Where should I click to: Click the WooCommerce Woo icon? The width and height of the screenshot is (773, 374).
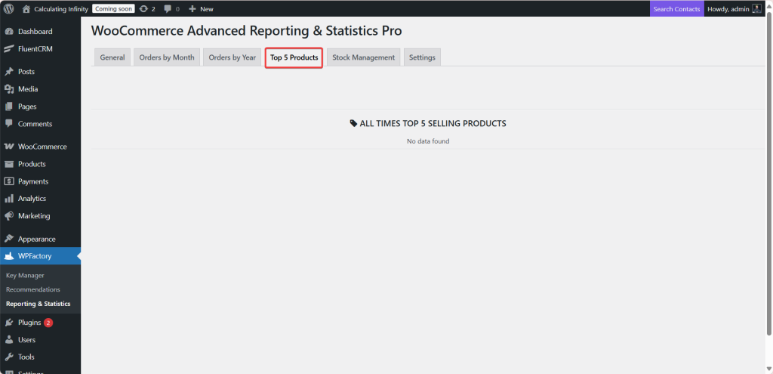pyautogui.click(x=9, y=147)
